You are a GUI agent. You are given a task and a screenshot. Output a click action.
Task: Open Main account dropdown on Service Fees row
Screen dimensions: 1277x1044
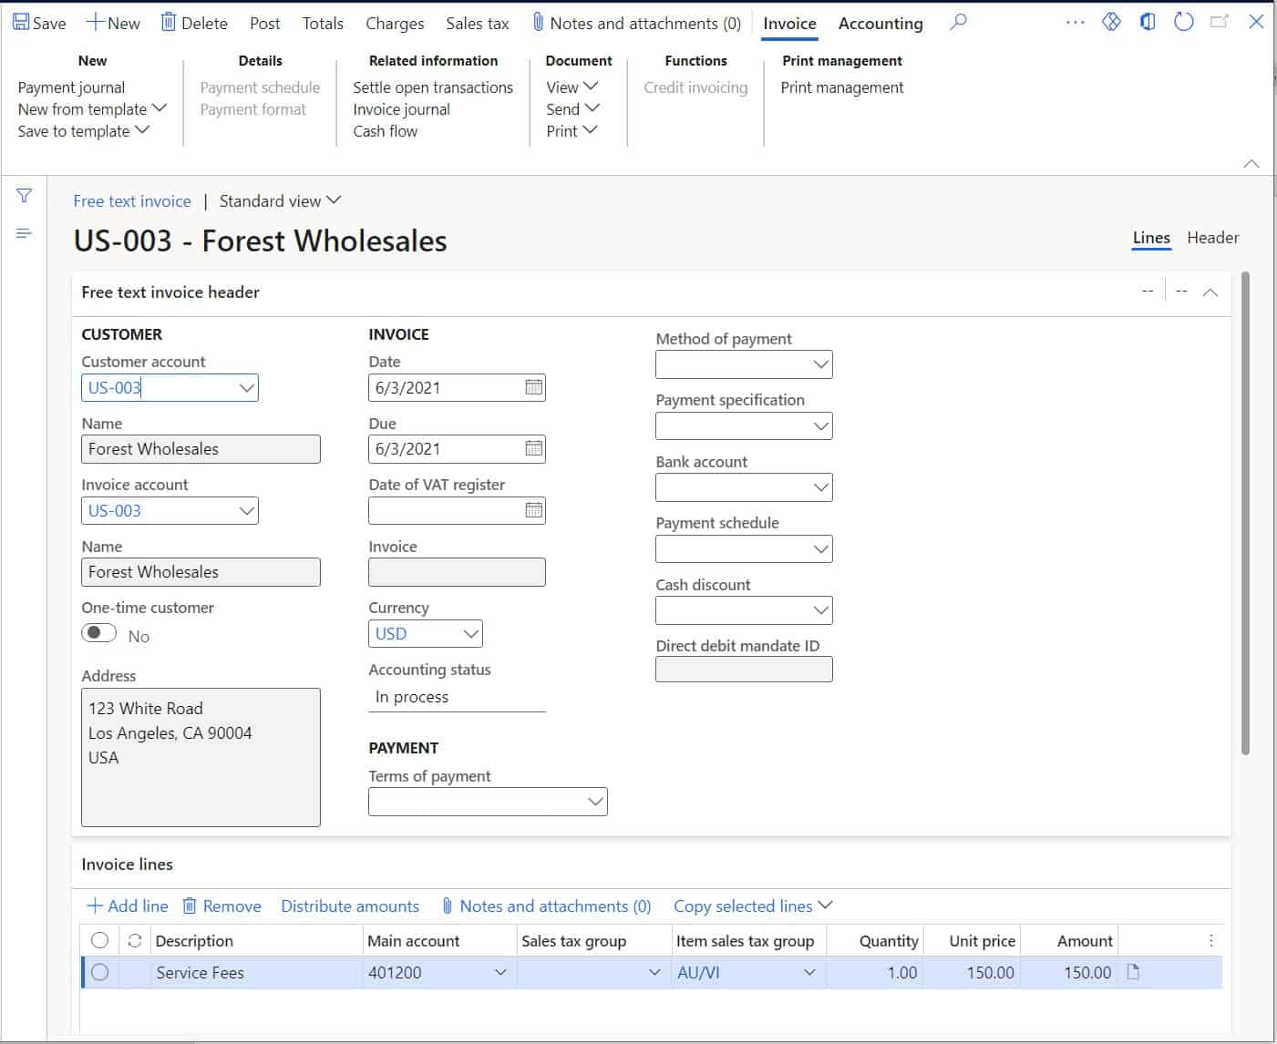click(500, 972)
